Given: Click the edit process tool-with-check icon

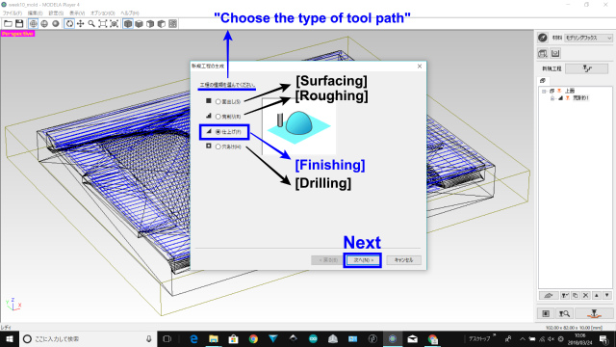Looking at the screenshot, I should (x=565, y=295).
